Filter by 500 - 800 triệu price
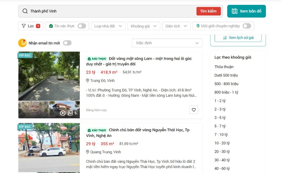281x173 pixels. (226, 84)
